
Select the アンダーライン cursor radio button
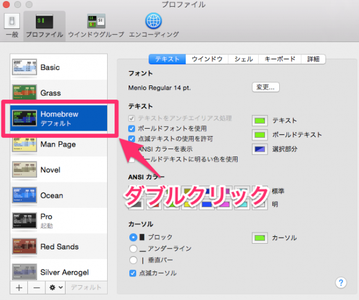click(x=133, y=249)
